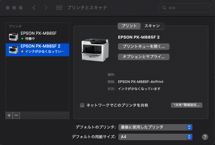Open the デフォルトのプリンタ dropdown
The image size is (215, 145).
coord(155,127)
